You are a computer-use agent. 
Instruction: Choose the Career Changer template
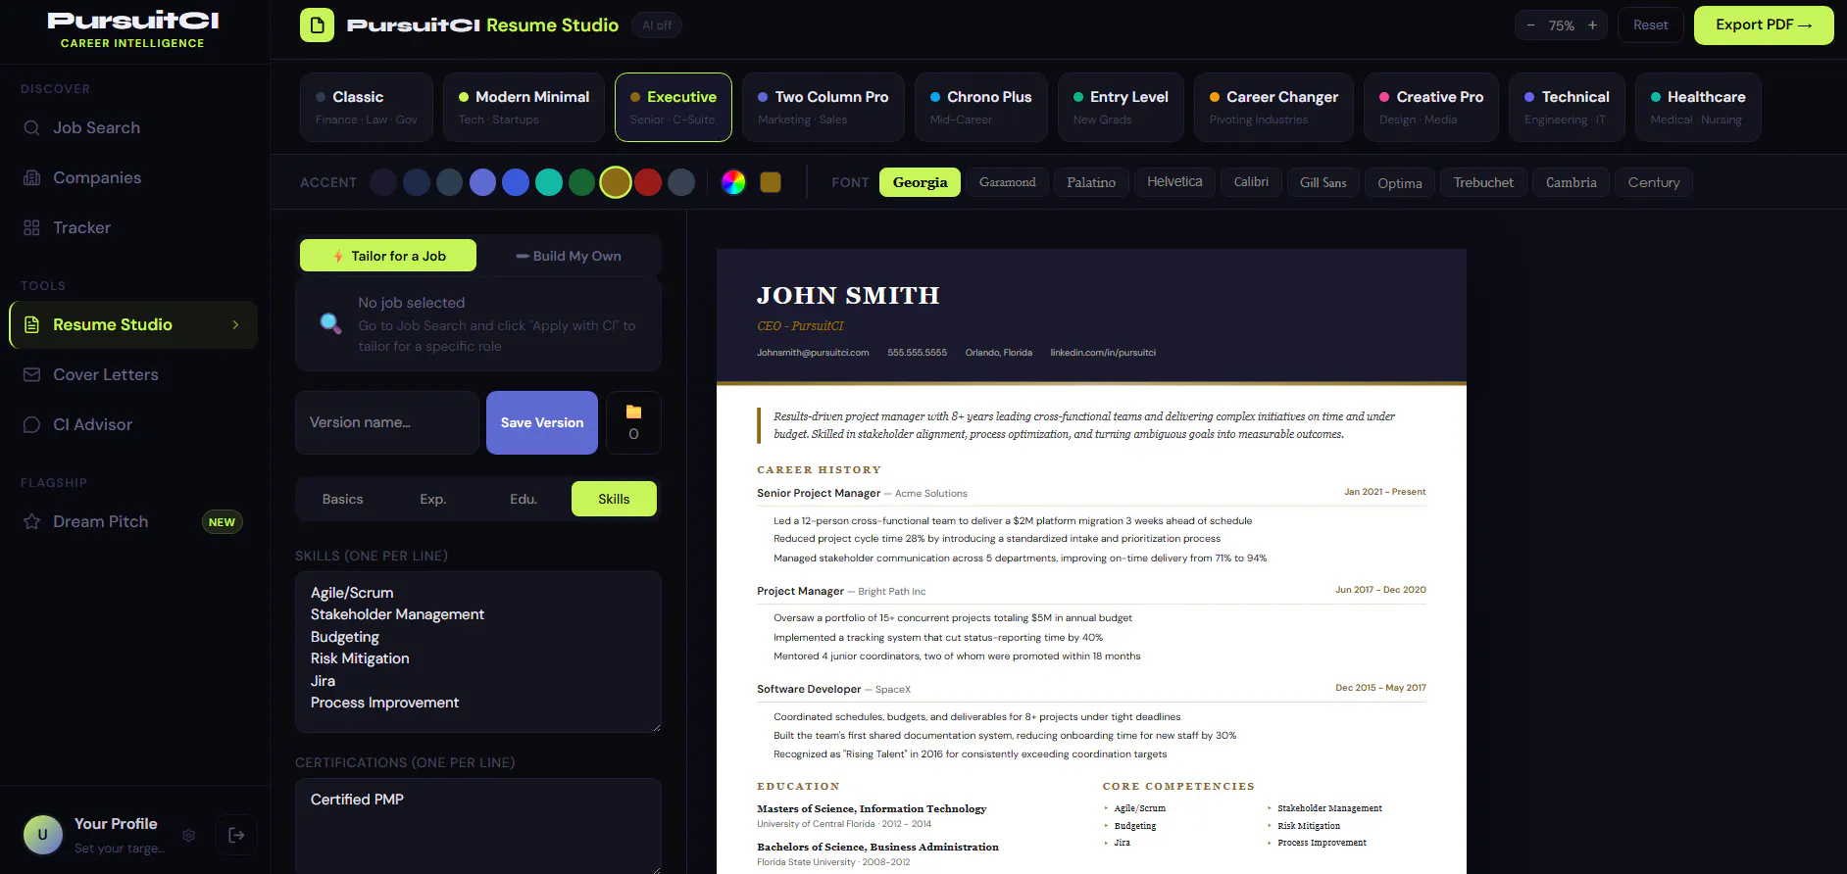1273,107
